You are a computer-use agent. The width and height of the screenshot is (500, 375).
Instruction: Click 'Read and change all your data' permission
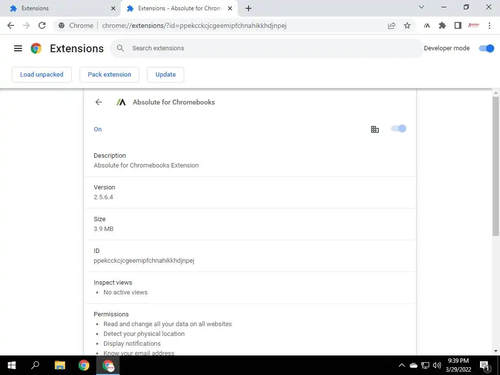pyautogui.click(x=167, y=324)
